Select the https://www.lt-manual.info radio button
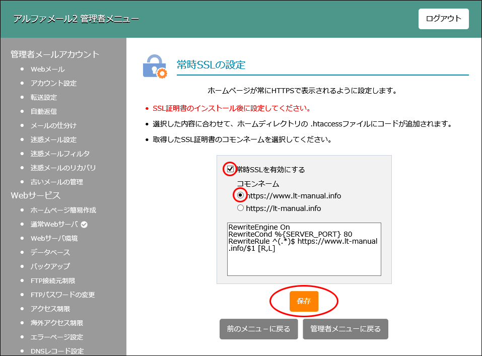 (240, 195)
